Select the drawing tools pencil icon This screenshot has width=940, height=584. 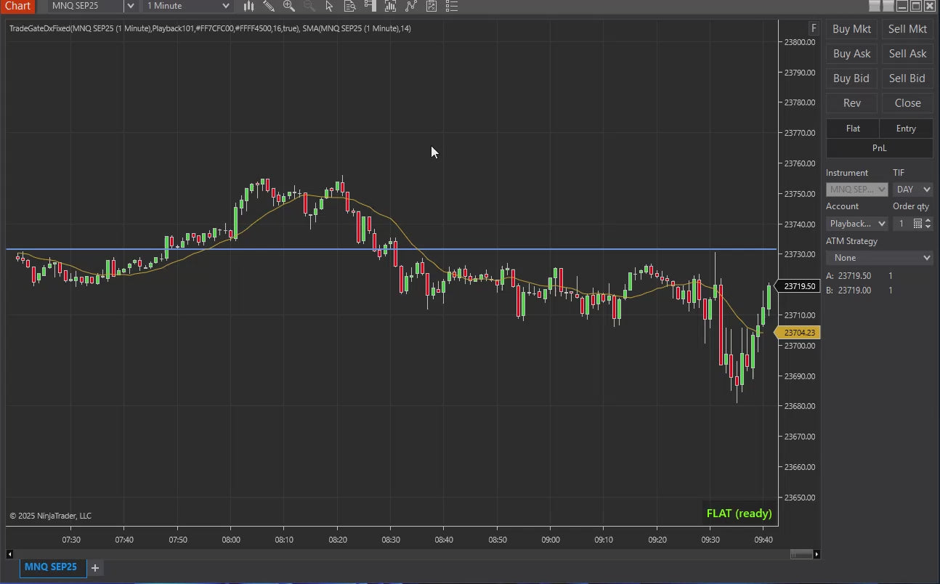(x=269, y=7)
